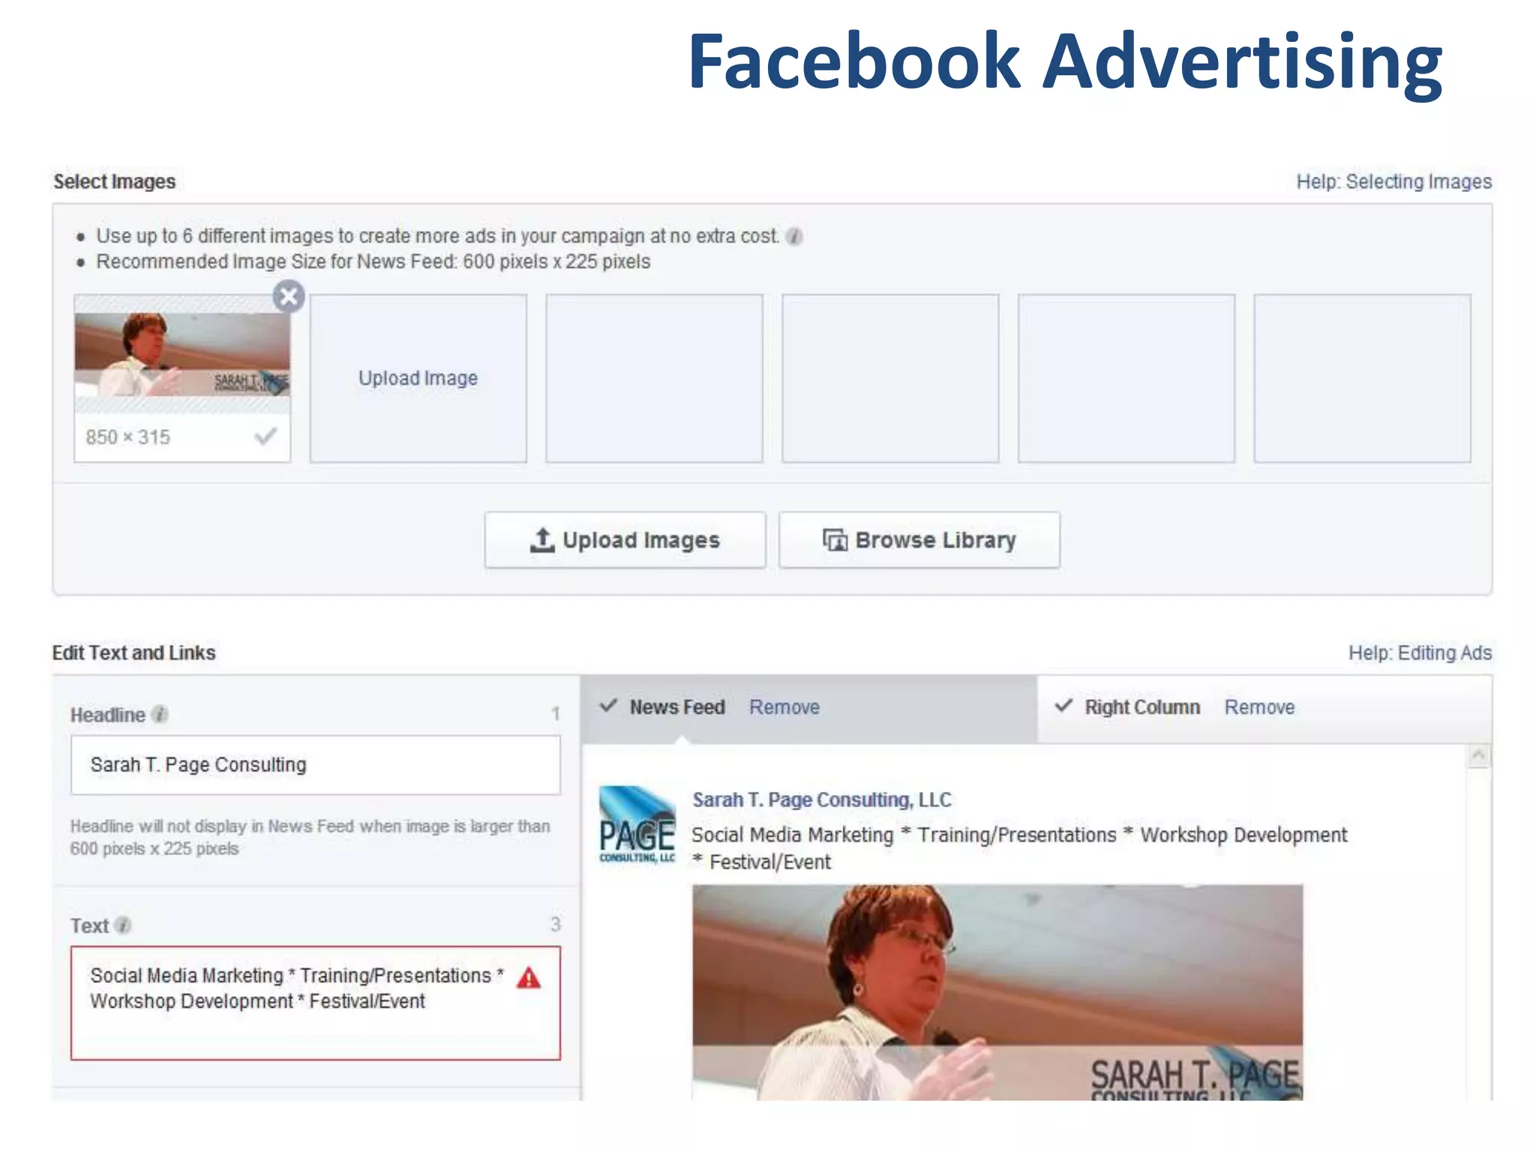Remove the News Feed placement
Screen dimensions: 1536x1152
point(784,706)
